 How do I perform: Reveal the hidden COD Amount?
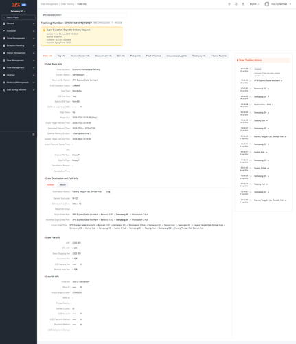point(81,314)
